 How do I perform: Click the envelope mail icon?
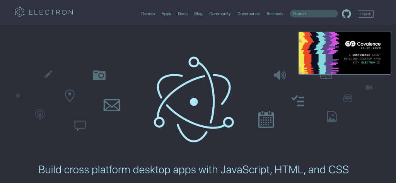(x=112, y=105)
